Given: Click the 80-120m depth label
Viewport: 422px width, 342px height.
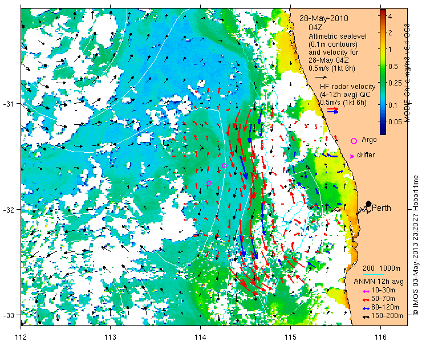Looking at the screenshot, I should click(x=385, y=307).
